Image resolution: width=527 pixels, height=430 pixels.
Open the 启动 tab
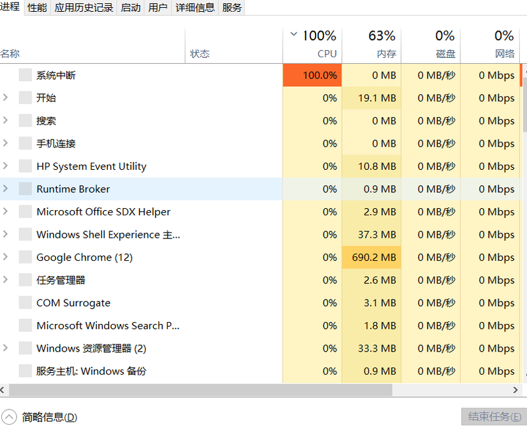coord(130,8)
